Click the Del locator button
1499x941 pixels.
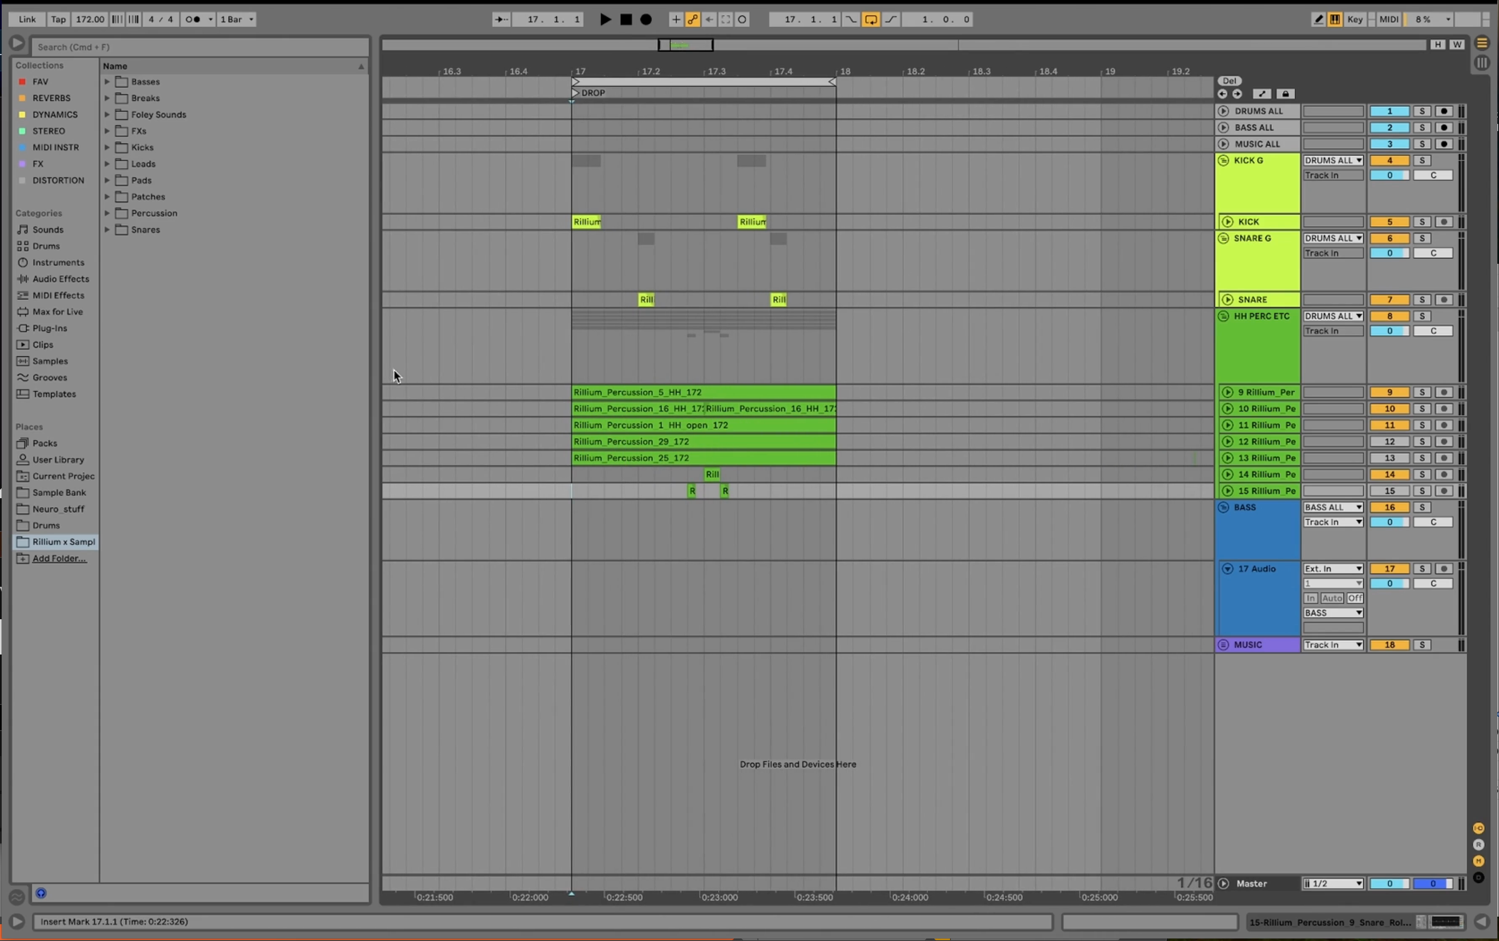click(1229, 81)
